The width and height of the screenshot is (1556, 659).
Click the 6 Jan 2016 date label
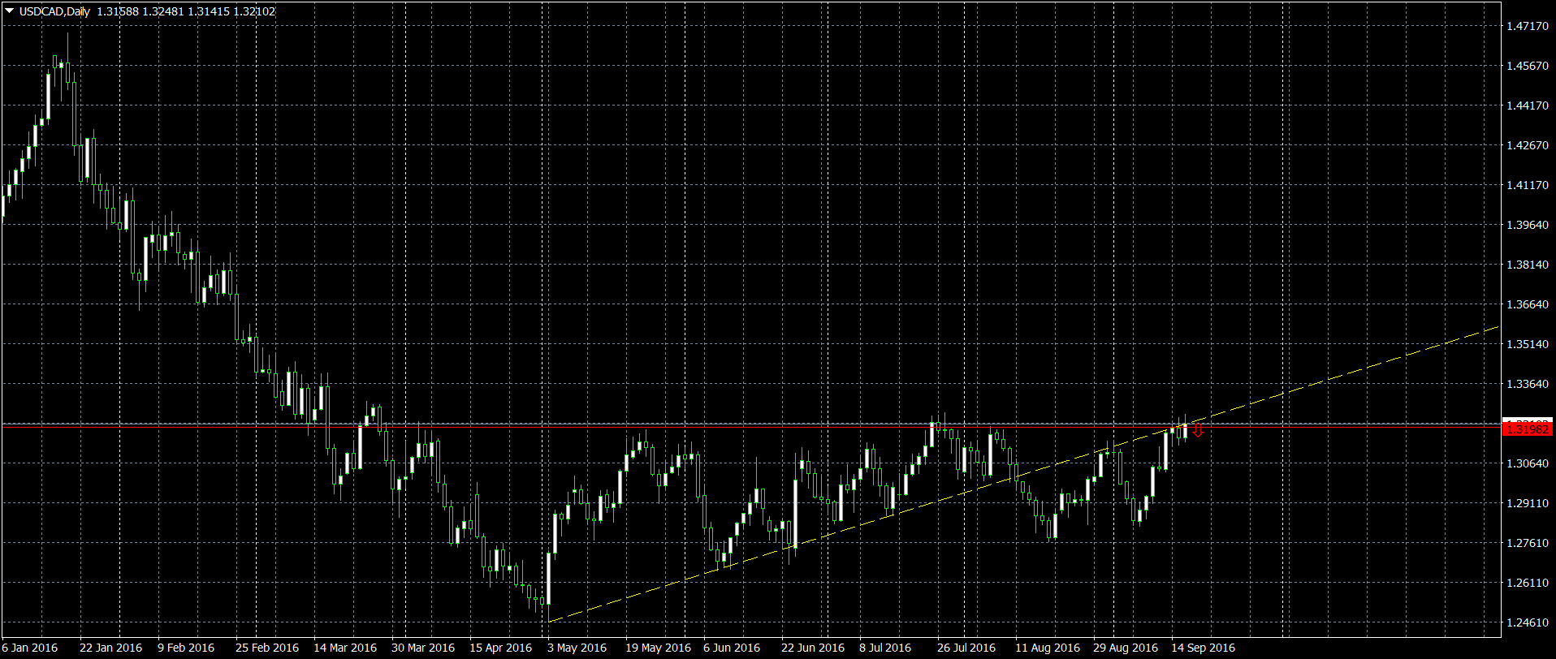click(x=30, y=648)
